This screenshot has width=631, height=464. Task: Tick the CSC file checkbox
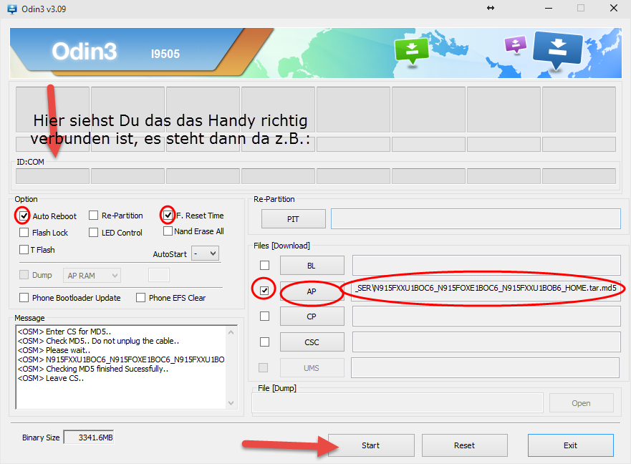[x=264, y=342]
